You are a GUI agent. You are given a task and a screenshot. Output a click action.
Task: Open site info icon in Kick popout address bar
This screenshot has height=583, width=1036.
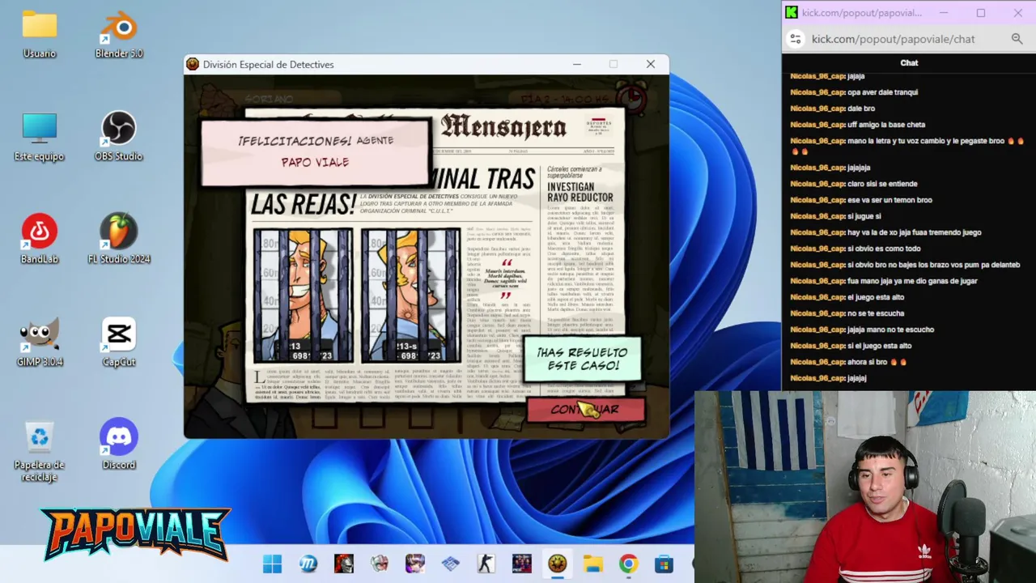point(796,39)
